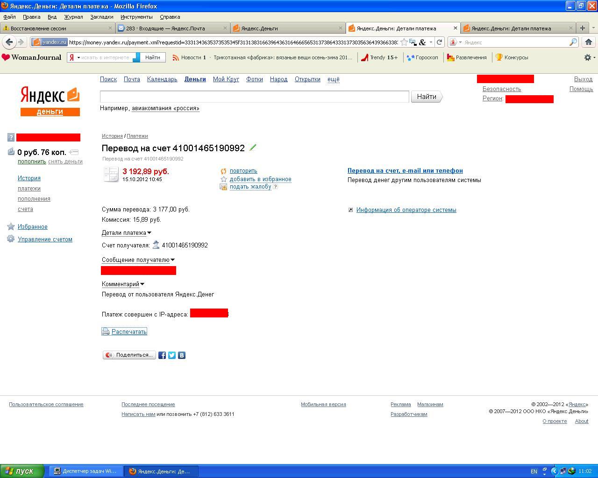Click the WomanJournal toolbar logo
This screenshot has width=598, height=478.
(x=31, y=57)
